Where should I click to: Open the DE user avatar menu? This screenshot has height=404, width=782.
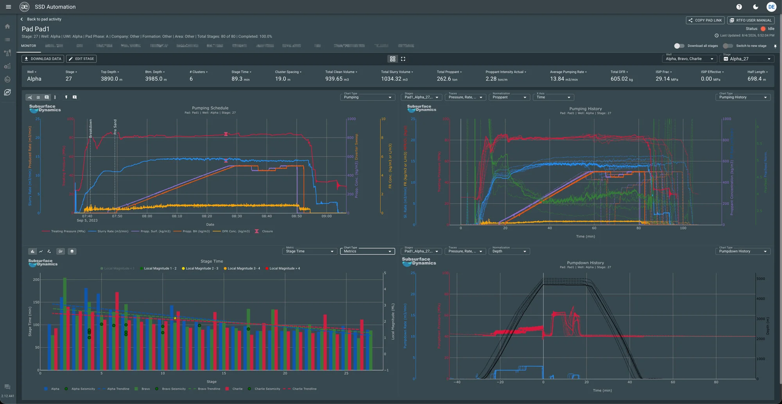pyautogui.click(x=771, y=7)
